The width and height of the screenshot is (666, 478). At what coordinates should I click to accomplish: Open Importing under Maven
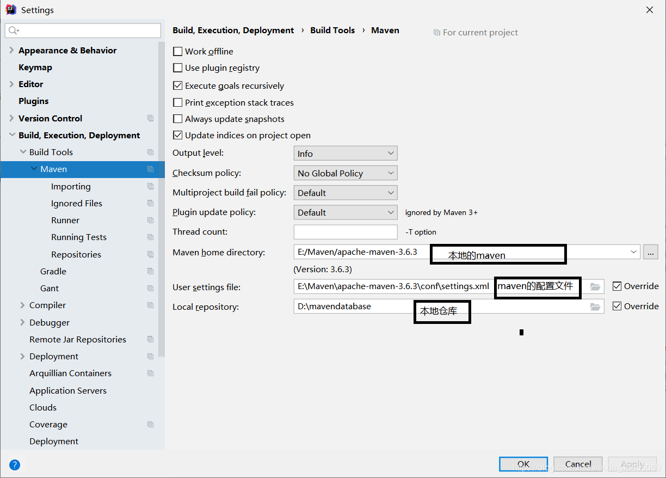pos(71,186)
